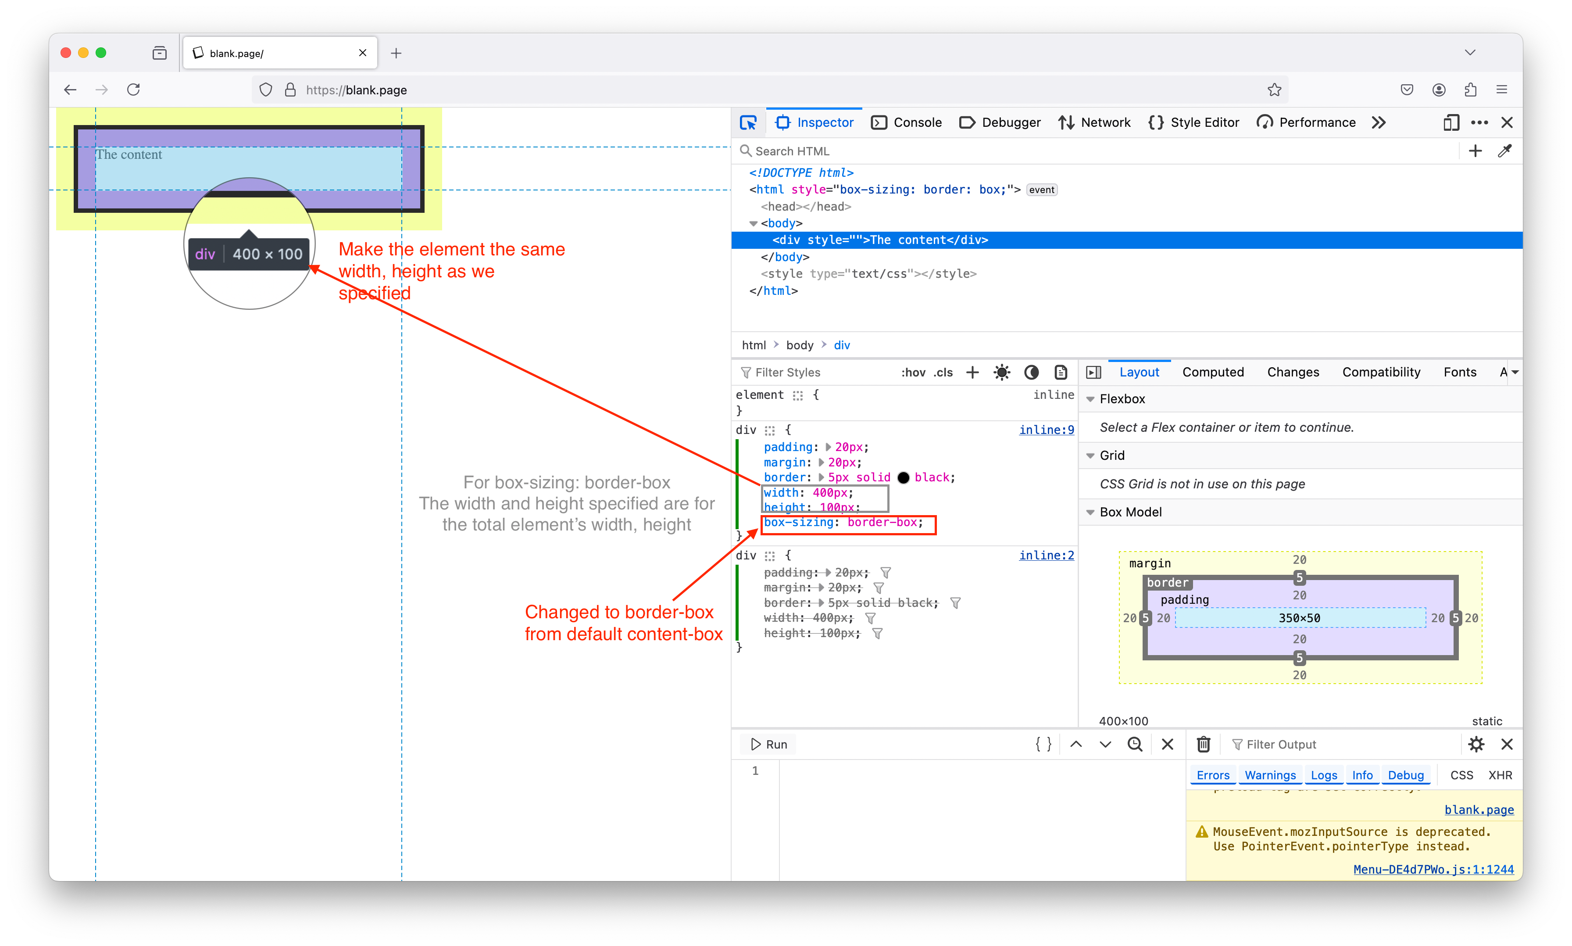This screenshot has width=1572, height=946.
Task: Open the Style Editor tab
Action: 1193,122
